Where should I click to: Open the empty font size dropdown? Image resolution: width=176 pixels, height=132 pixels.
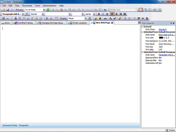(83, 14)
